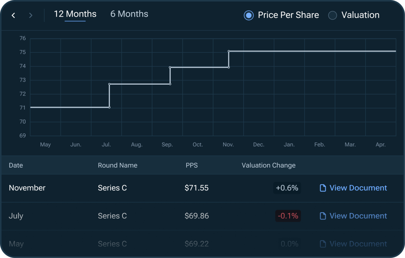
Task: Open View Document for the November Series C round
Action: [358, 188]
